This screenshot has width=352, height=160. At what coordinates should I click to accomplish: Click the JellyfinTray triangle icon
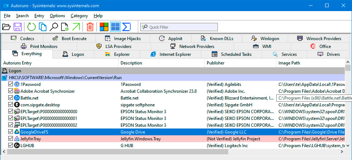click(x=17, y=139)
